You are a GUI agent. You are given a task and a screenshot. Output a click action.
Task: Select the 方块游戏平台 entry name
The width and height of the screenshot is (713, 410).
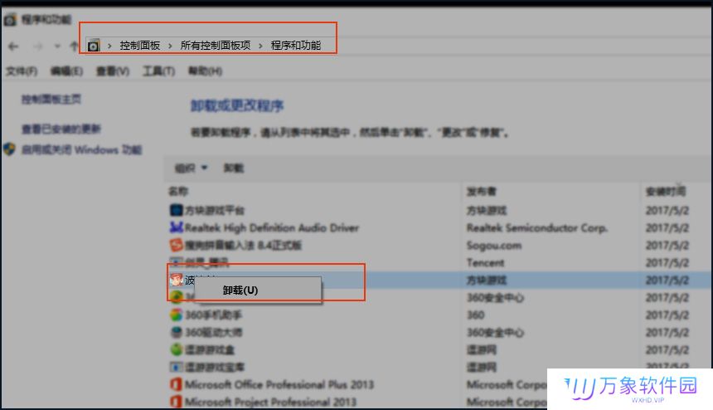[215, 210]
